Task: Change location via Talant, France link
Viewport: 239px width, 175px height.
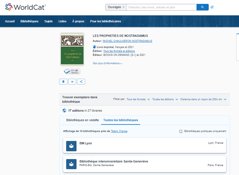Action: [119, 131]
